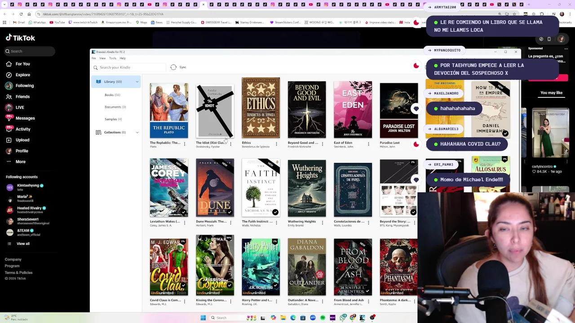Open Gmail bookmark in browser bar
This screenshot has width=575, height=323.
click(19, 22)
